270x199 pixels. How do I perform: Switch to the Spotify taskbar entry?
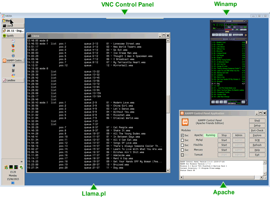(13, 36)
